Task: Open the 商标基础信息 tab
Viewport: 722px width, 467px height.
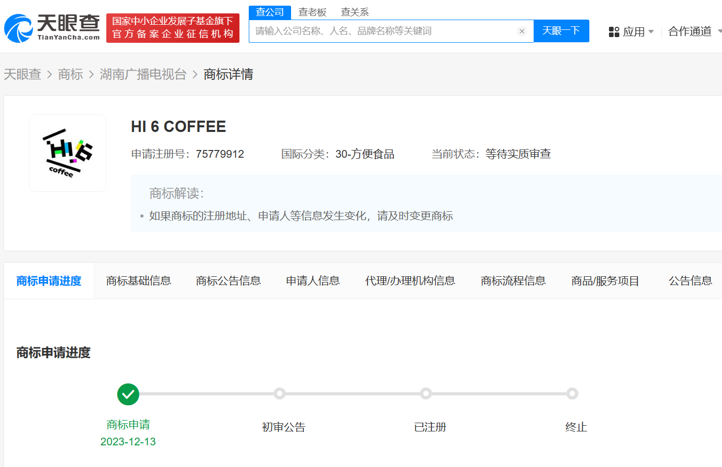Action: (139, 281)
